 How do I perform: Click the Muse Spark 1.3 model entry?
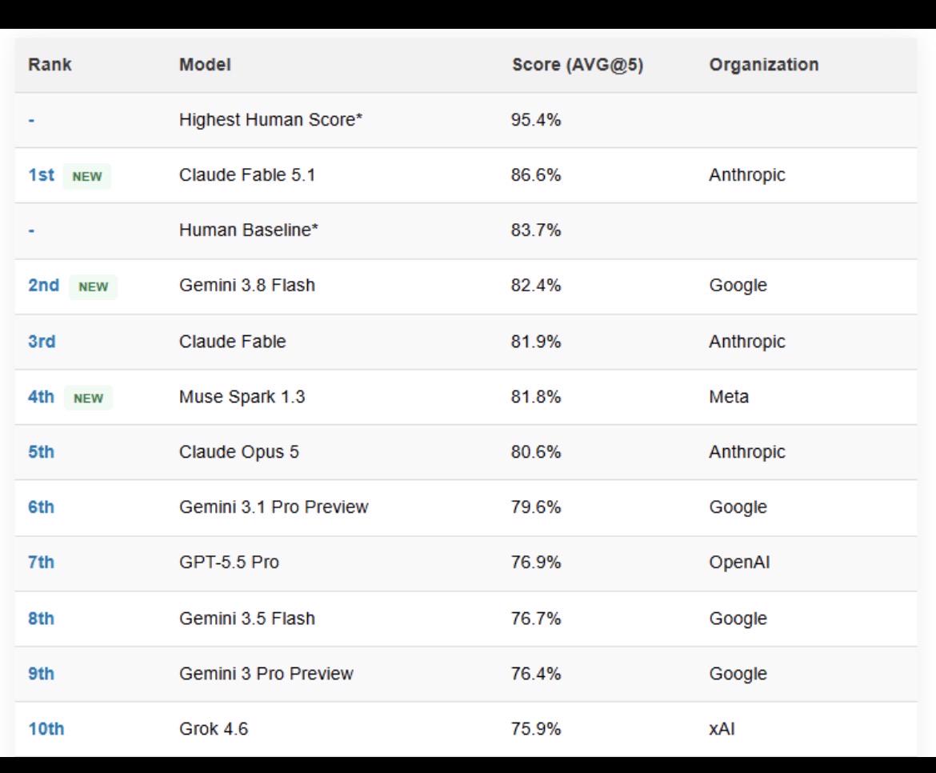coord(242,397)
